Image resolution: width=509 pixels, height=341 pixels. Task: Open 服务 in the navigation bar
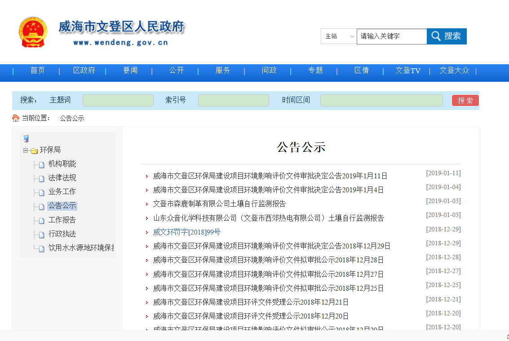tap(223, 71)
